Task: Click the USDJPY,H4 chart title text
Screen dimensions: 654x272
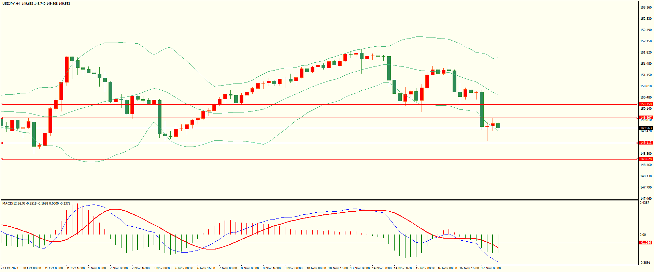Action: coord(11,4)
